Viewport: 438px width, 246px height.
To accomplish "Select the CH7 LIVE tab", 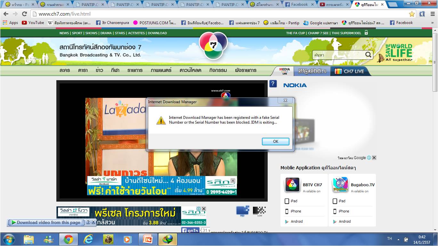I will (350, 71).
